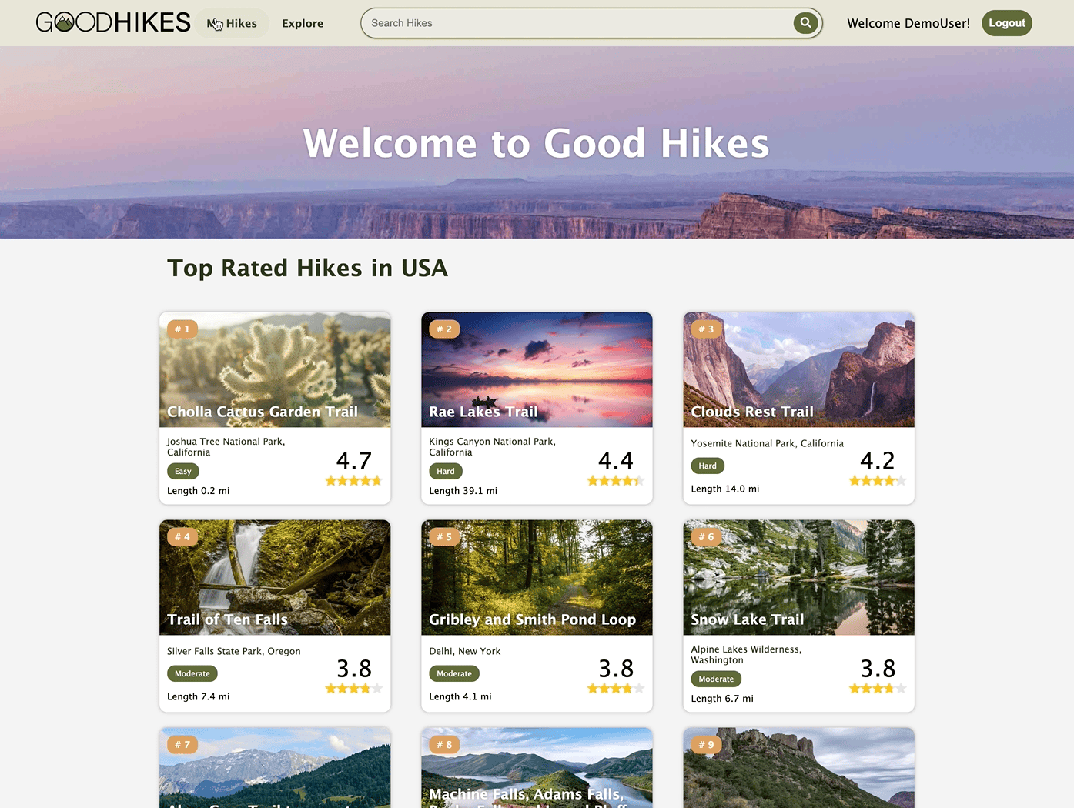This screenshot has width=1074, height=808.
Task: Click star rating under 4.7 score
Action: [x=353, y=480]
